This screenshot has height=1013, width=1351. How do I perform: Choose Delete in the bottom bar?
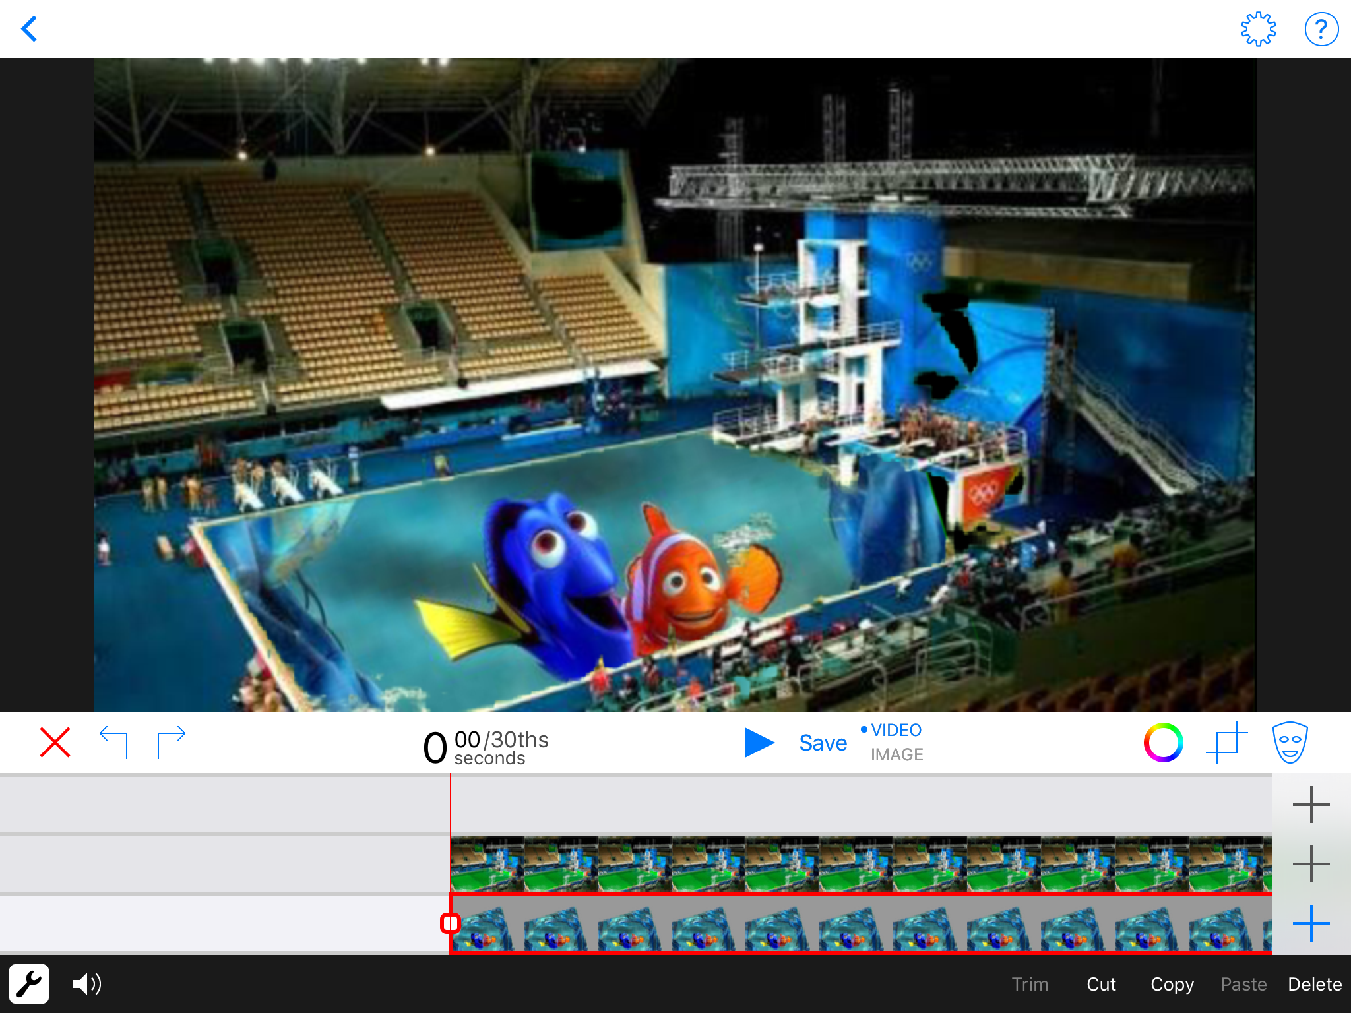[1314, 984]
